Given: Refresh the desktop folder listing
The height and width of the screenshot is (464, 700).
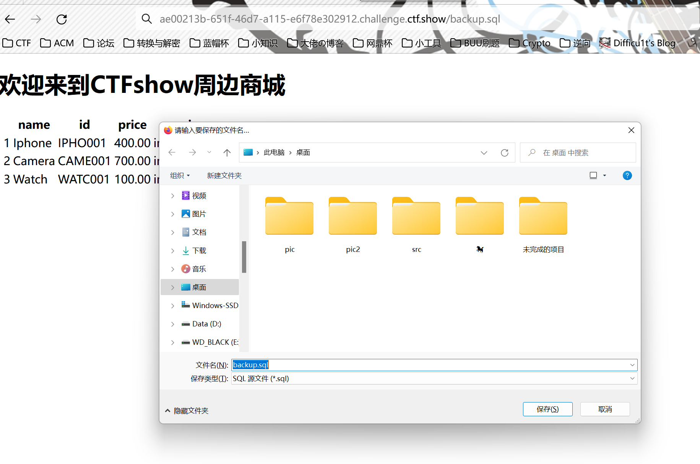Looking at the screenshot, I should click(504, 153).
